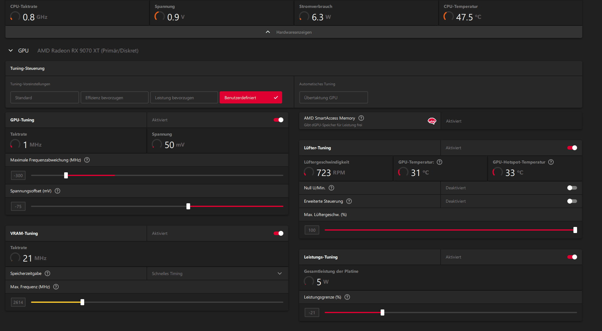Disable the Leistungs-Tuning switch
The height and width of the screenshot is (331, 602).
coord(572,257)
